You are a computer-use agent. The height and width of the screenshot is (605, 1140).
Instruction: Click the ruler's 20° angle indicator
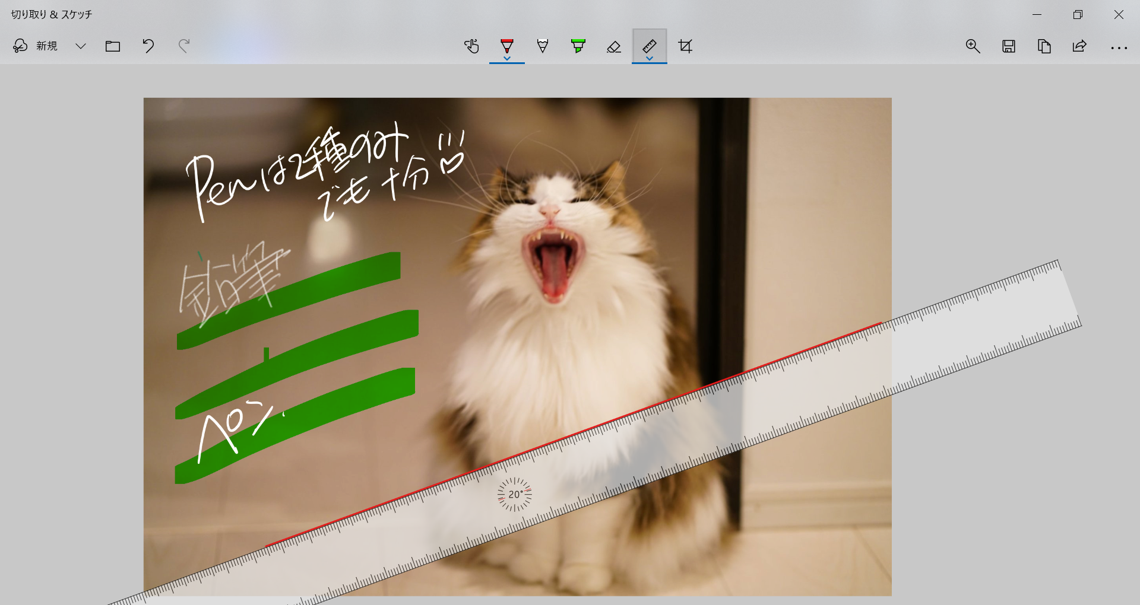coord(515,494)
